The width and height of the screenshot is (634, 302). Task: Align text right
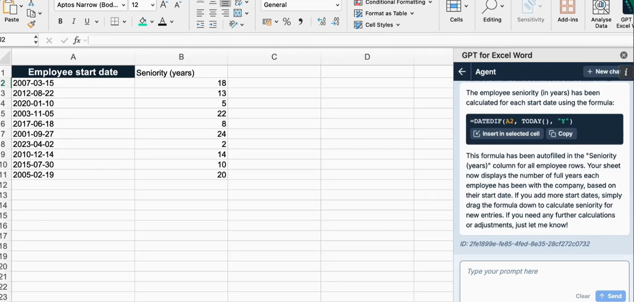(225, 13)
